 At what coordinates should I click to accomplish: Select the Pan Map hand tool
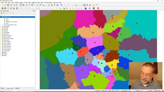coord(21,5)
